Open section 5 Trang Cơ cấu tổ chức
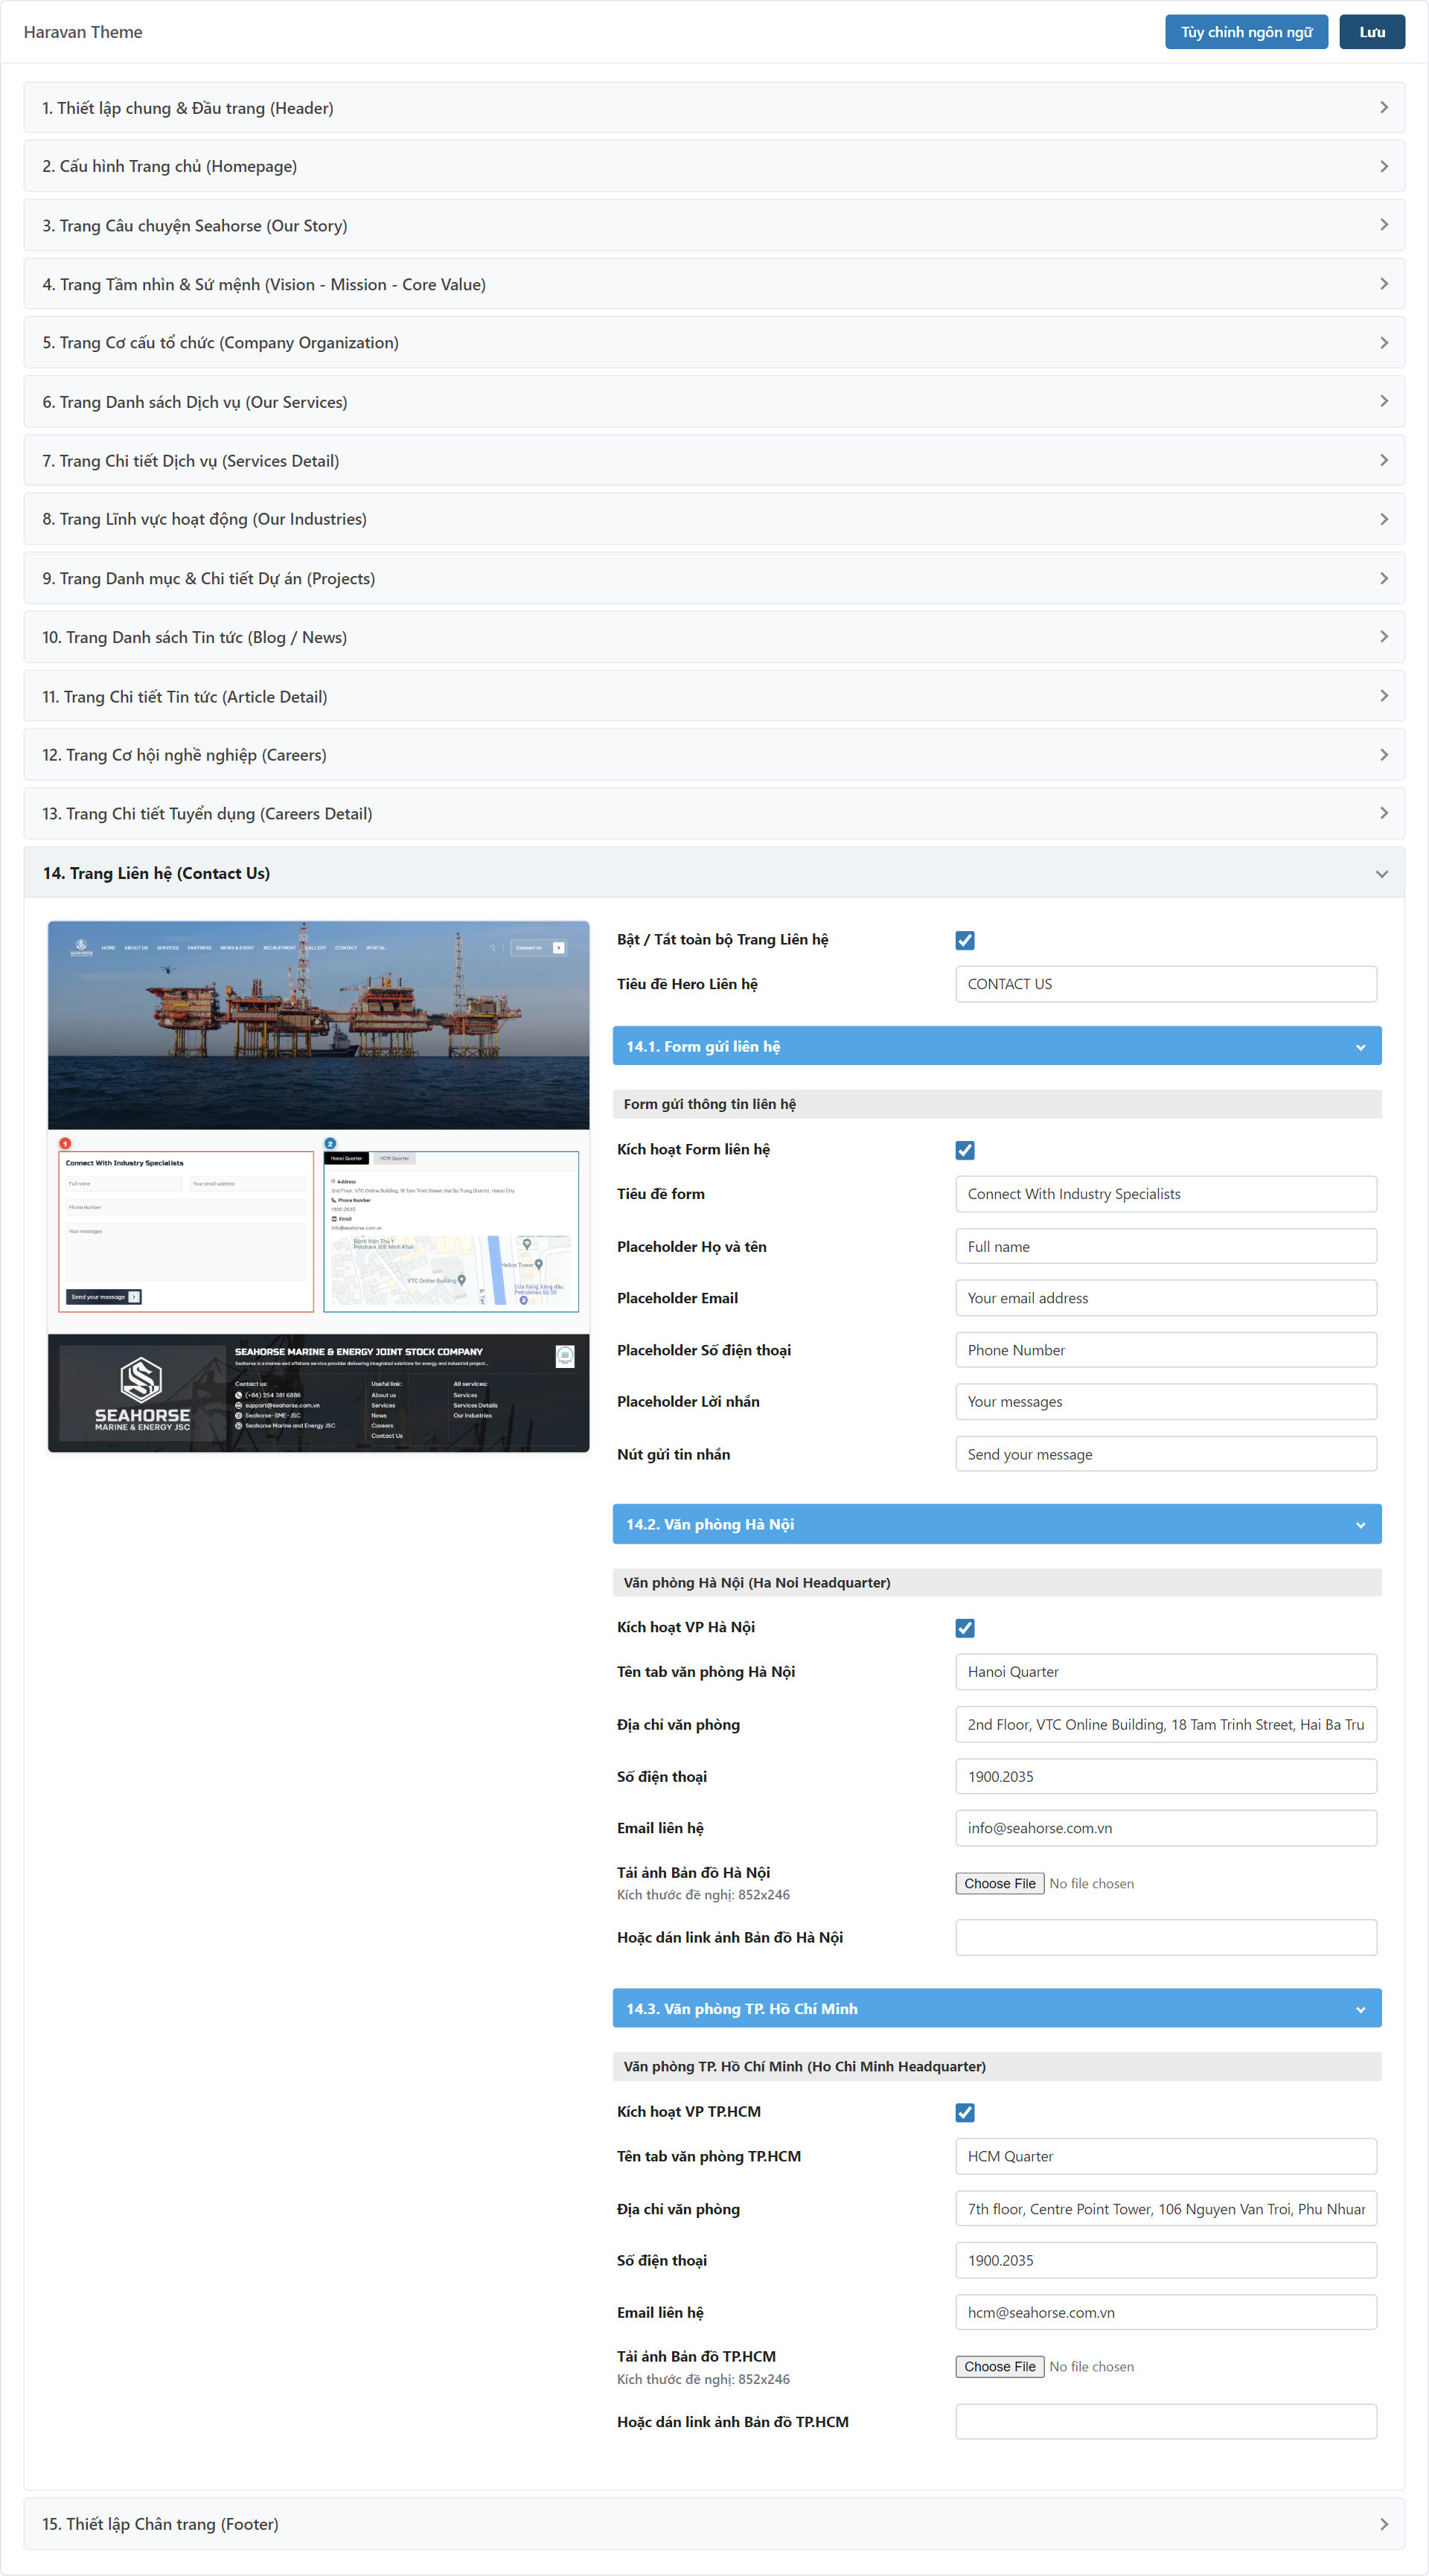The height and width of the screenshot is (2576, 1429). click(714, 343)
